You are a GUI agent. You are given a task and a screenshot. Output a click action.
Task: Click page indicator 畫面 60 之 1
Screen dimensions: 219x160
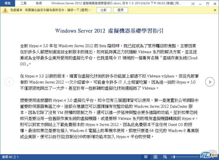pos(10,157)
